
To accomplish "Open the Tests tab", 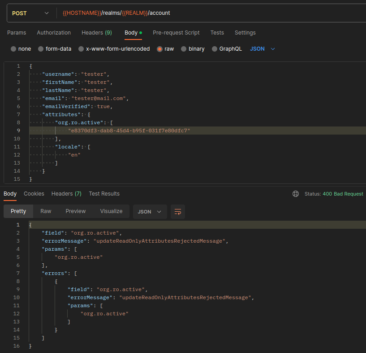I will [217, 32].
